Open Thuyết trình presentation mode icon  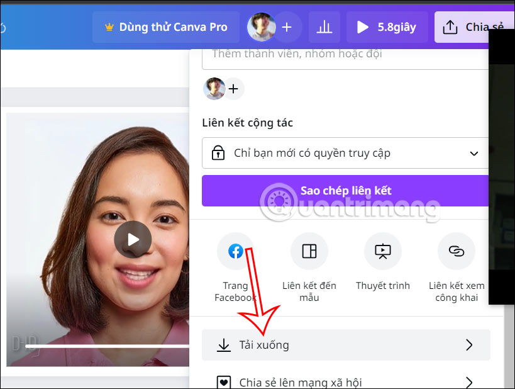pos(382,251)
